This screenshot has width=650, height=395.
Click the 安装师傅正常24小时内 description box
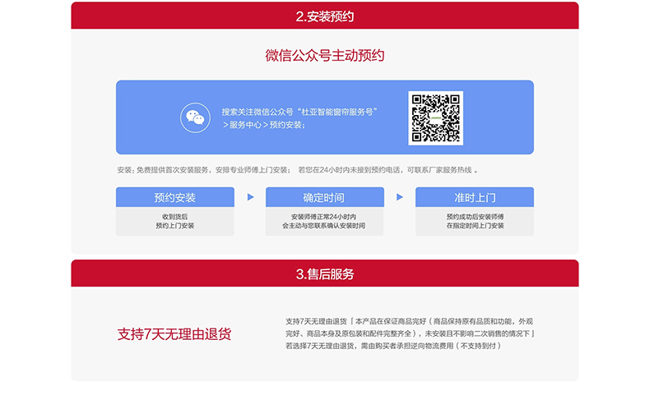tap(324, 221)
